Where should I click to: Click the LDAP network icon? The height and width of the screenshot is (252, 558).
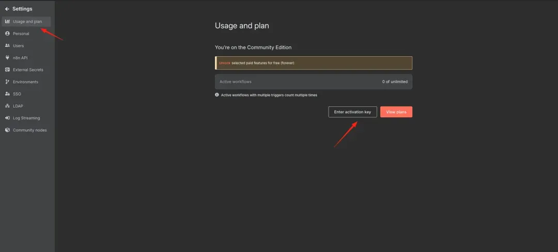[7, 106]
